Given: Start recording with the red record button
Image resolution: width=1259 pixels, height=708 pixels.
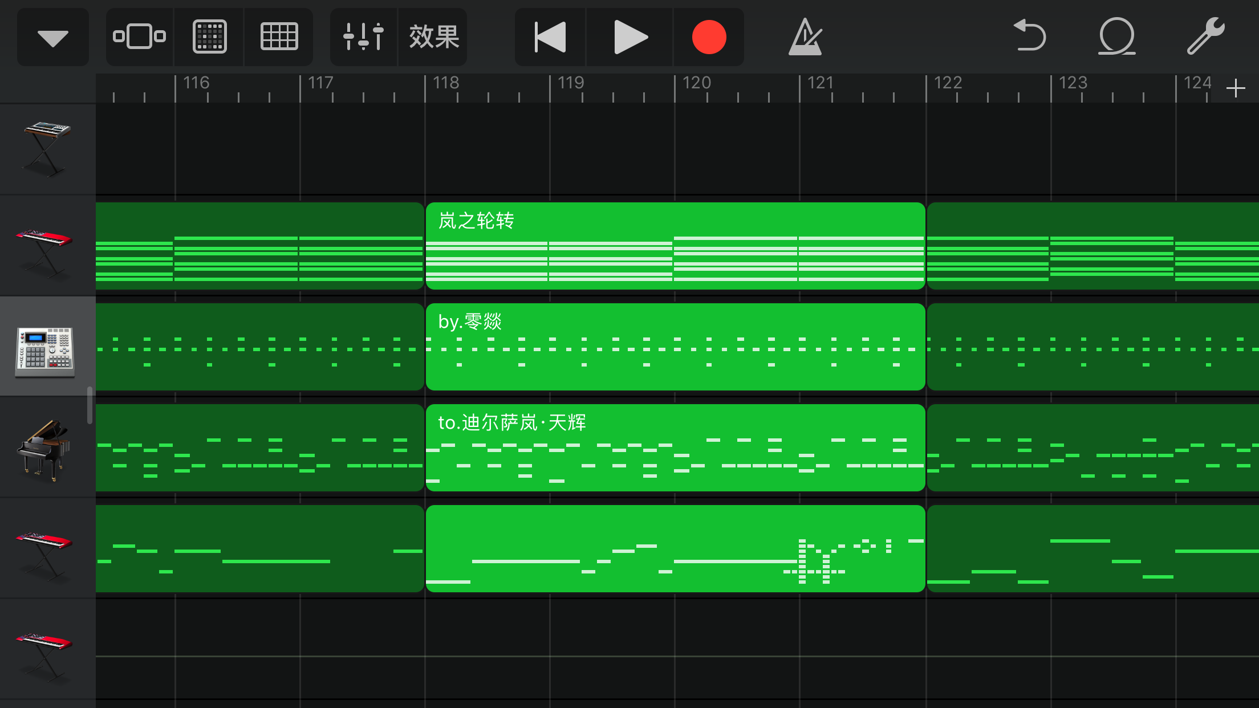Looking at the screenshot, I should [709, 37].
